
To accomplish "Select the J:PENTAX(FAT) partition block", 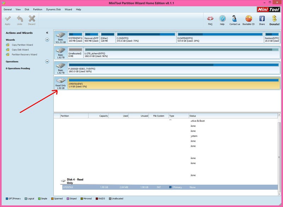I will (x=174, y=84).
